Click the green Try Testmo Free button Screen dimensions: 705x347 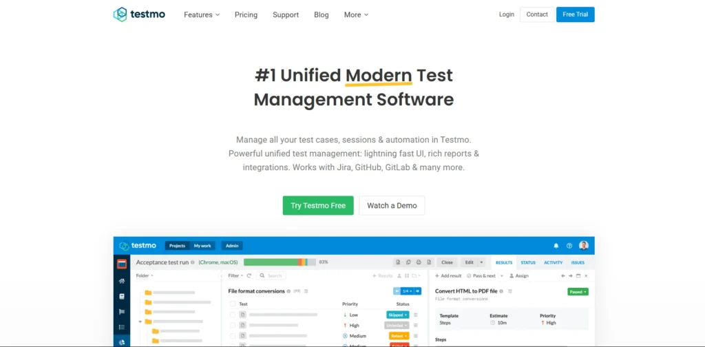point(318,205)
